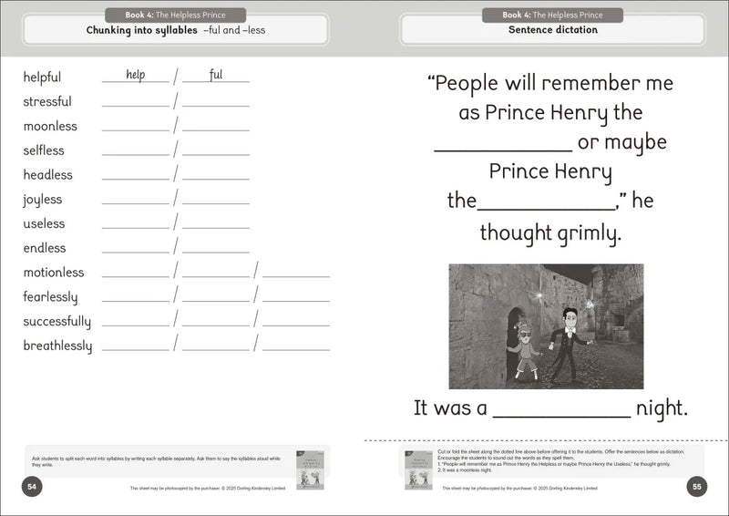Click the dotted cut line on right page

coord(547,432)
